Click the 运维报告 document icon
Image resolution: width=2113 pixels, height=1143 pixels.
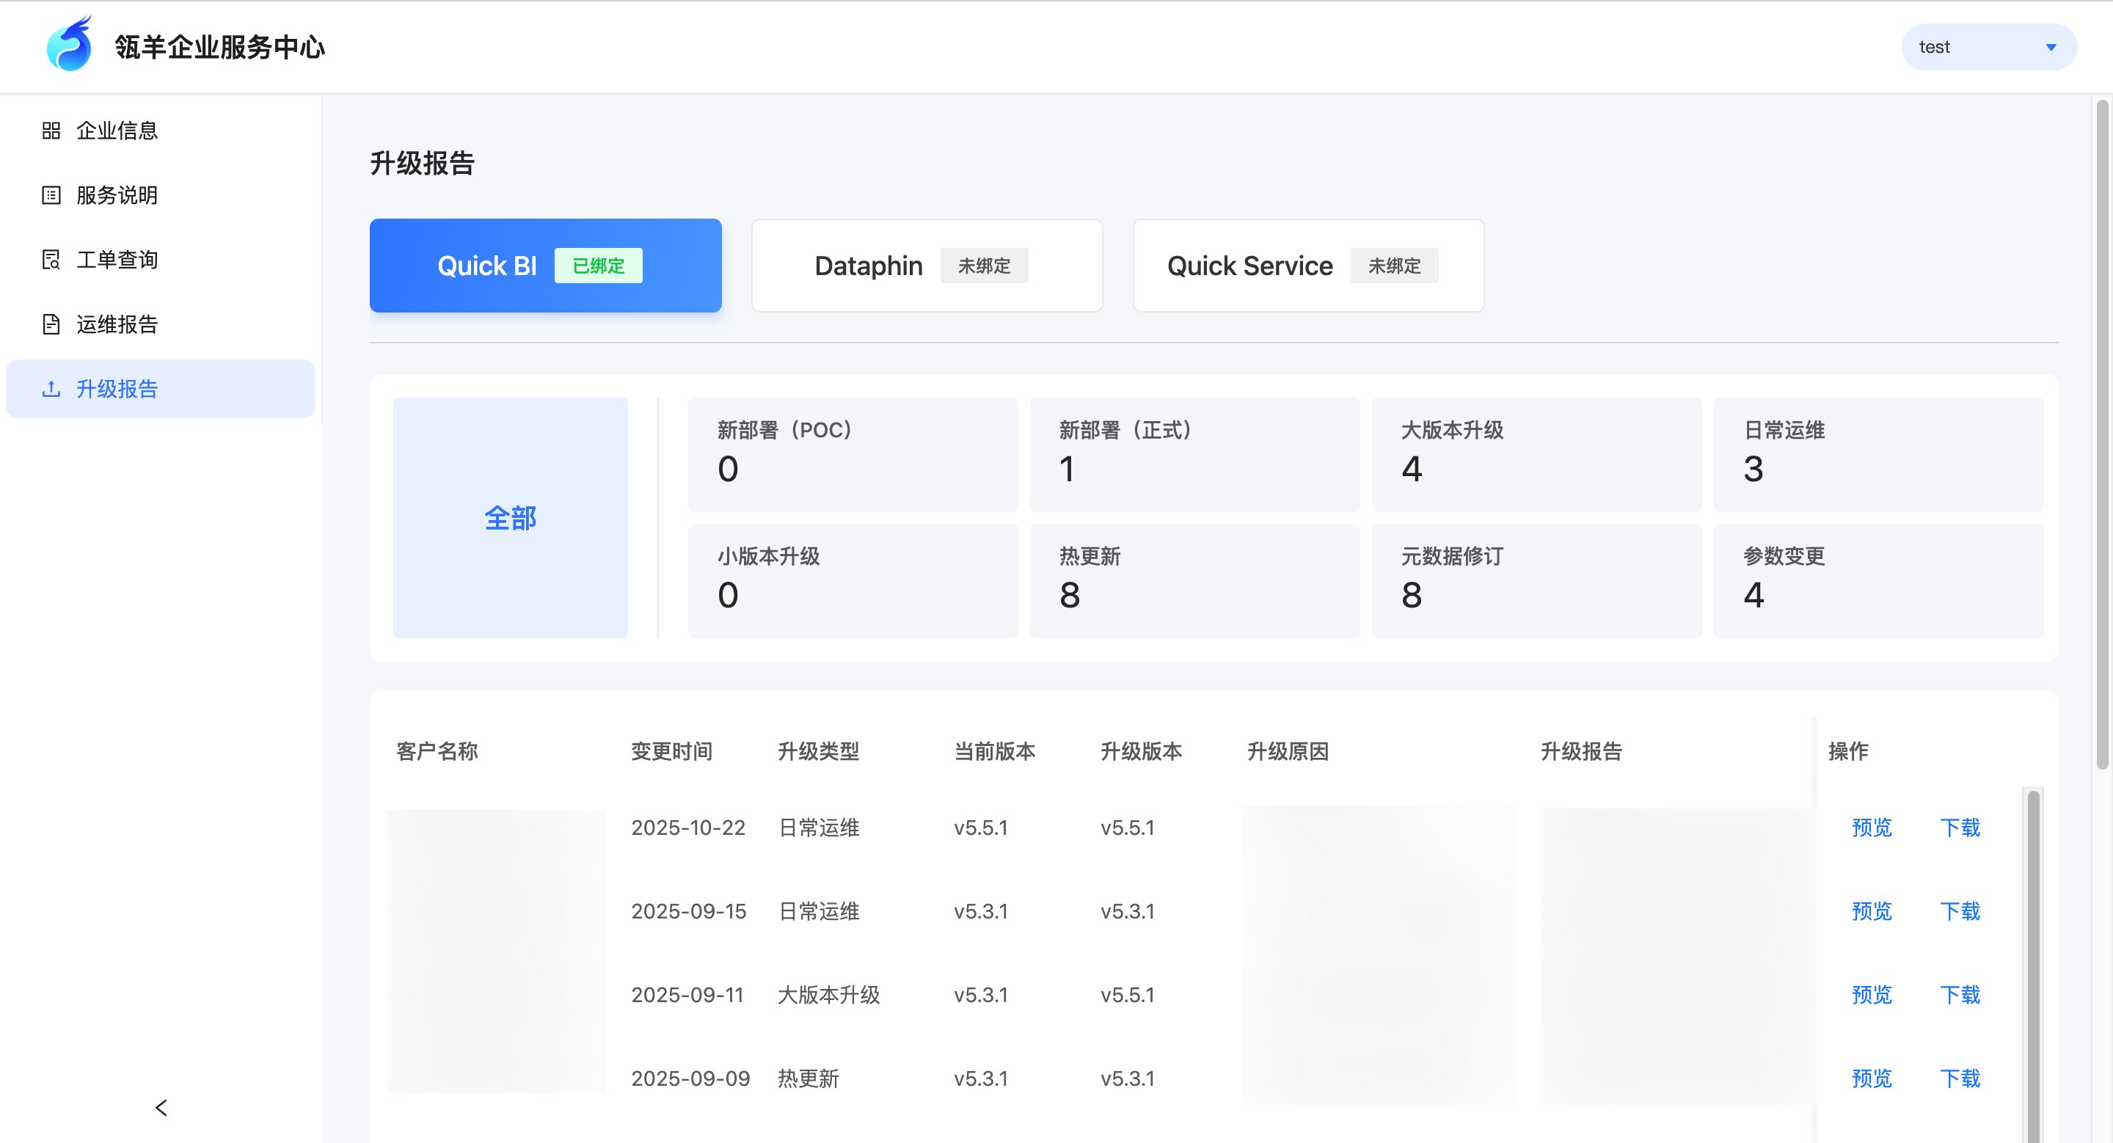[51, 325]
